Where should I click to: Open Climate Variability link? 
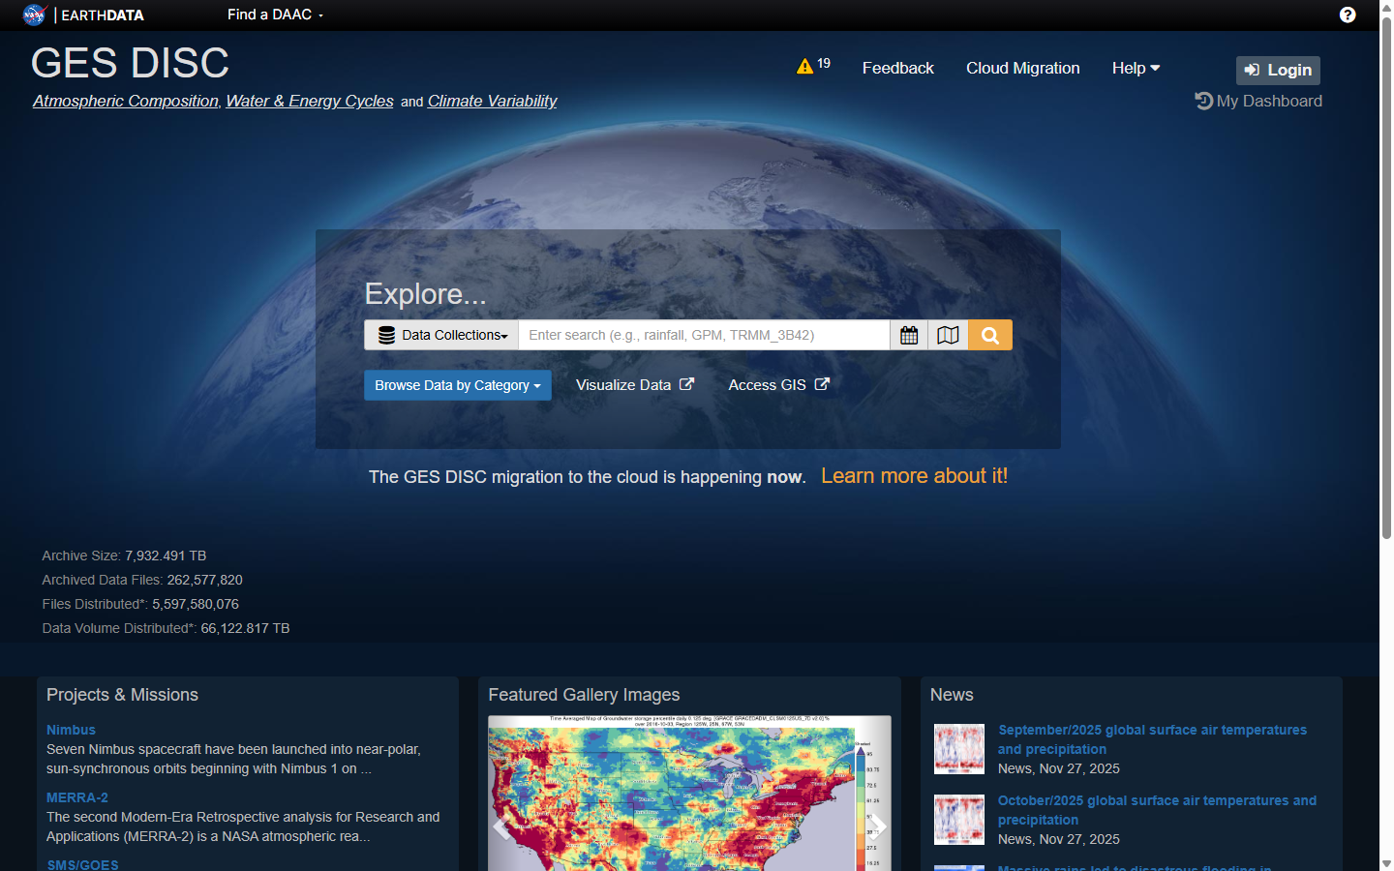click(x=492, y=101)
